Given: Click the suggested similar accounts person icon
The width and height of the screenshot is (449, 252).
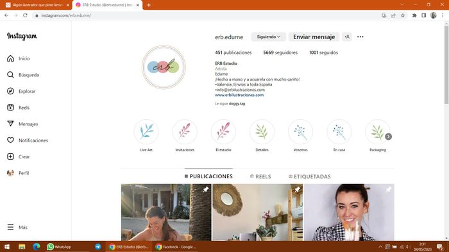Looking at the screenshot, I should pos(347,37).
